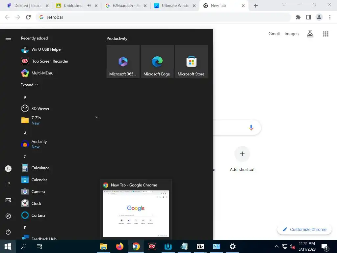Click the address bar containing retrobar
This screenshot has height=253, width=337.
(x=163, y=17)
